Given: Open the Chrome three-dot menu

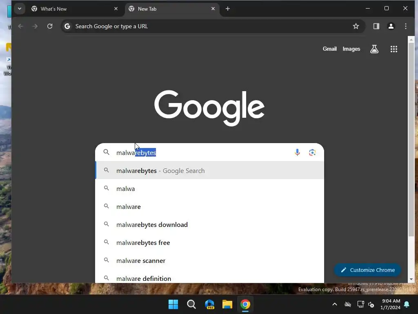Looking at the screenshot, I should (406, 26).
